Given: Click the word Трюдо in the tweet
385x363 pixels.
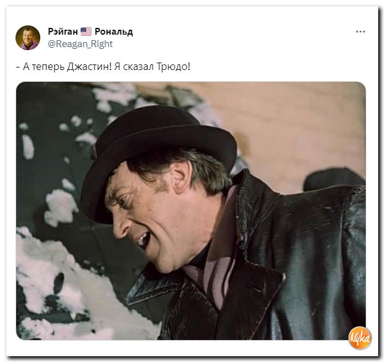Looking at the screenshot, I should (174, 67).
